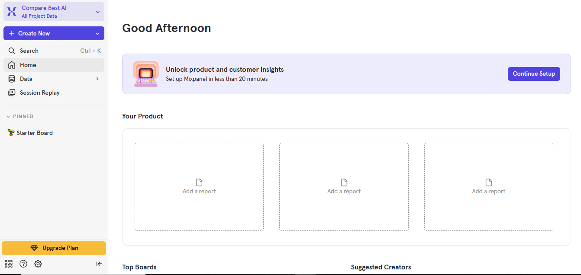Screen dimensions: 581x275
Task: Click the Starter Board sprout icon
Action: click(x=11, y=133)
